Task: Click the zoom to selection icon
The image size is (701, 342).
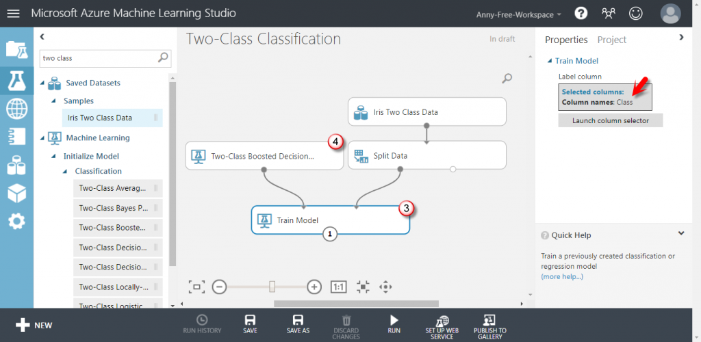Action: point(363,287)
